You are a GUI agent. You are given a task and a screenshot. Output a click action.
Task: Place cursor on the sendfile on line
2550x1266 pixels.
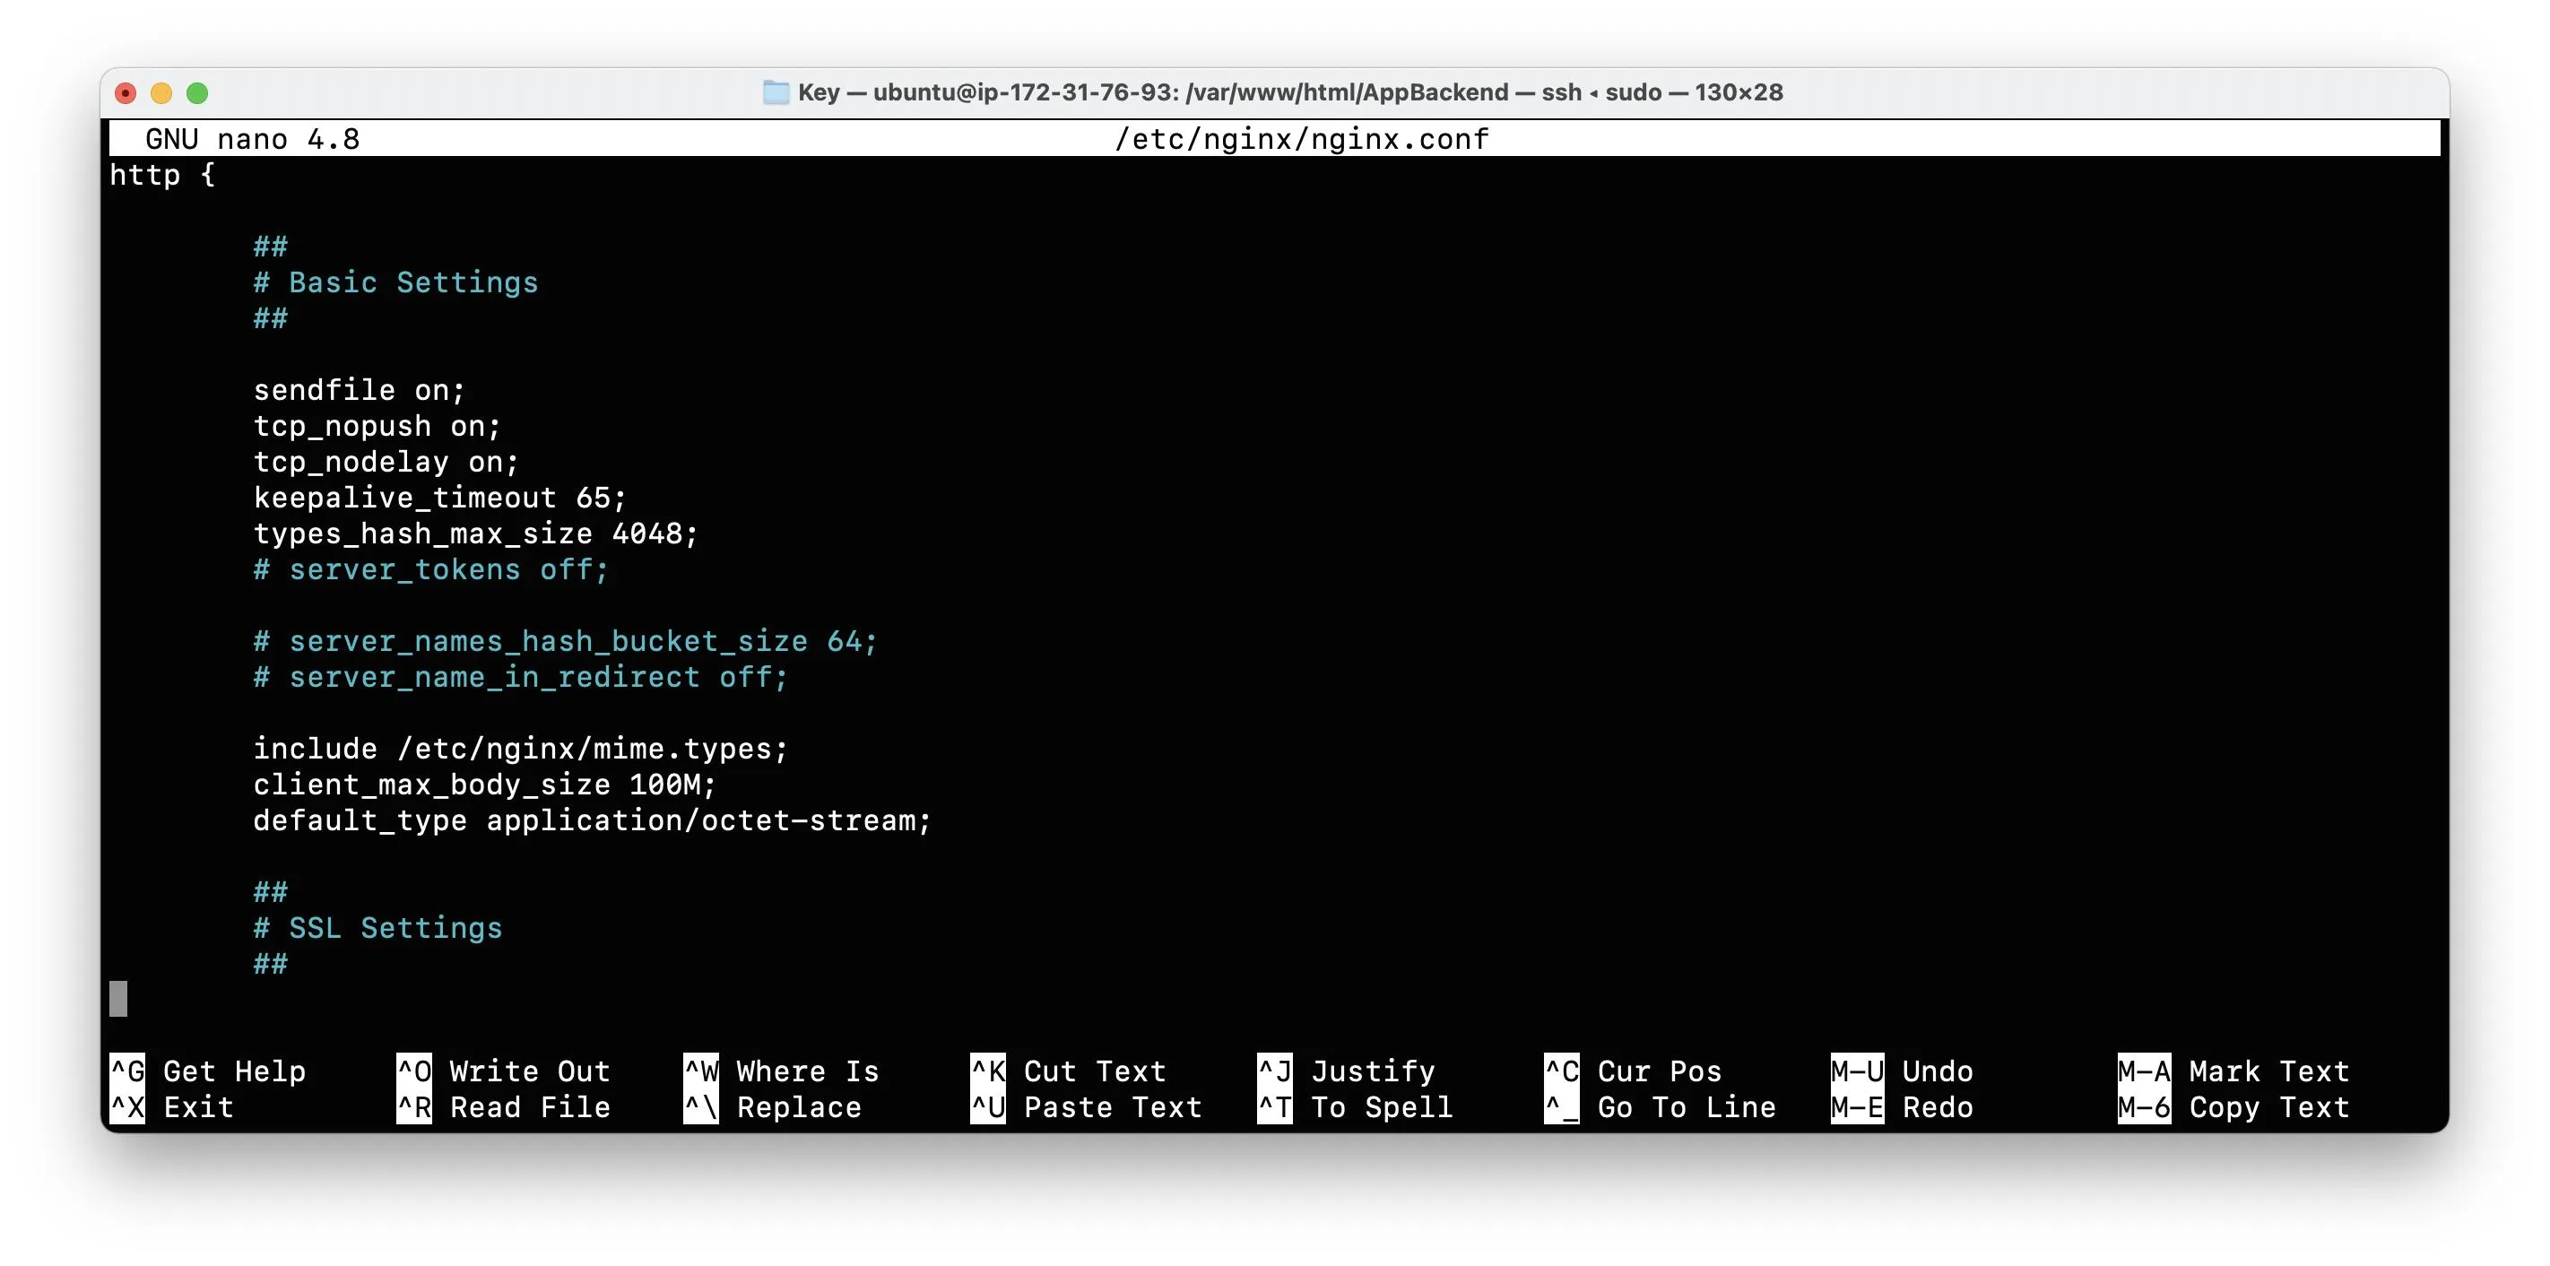[x=359, y=390]
